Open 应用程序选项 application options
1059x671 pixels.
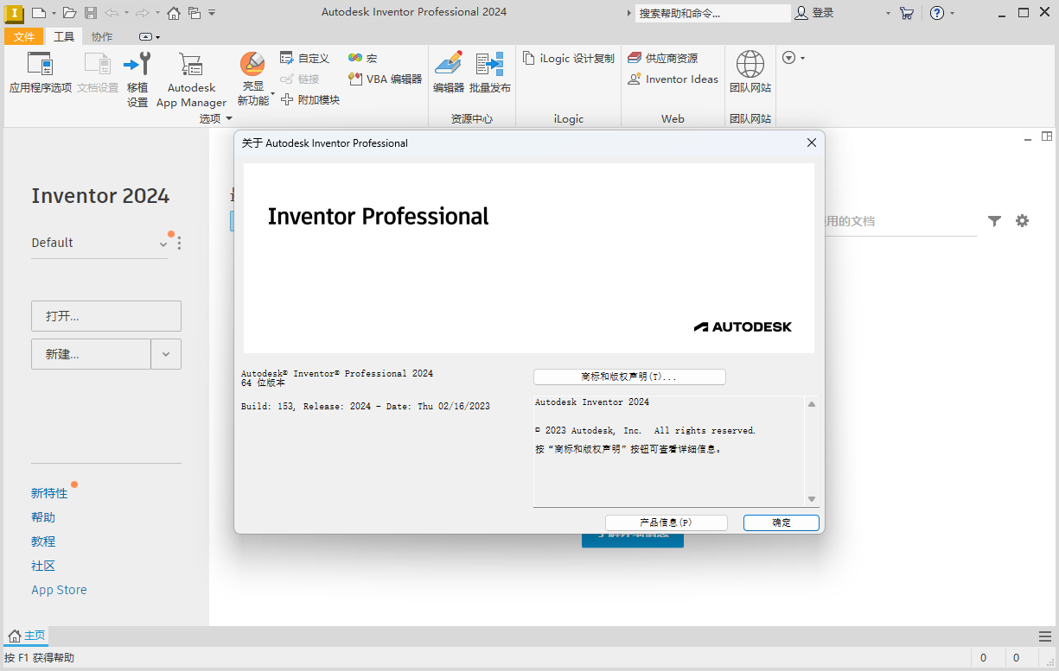pyautogui.click(x=41, y=73)
